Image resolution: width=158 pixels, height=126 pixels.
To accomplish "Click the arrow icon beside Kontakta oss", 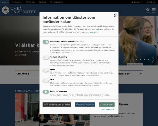I will [141, 74].
